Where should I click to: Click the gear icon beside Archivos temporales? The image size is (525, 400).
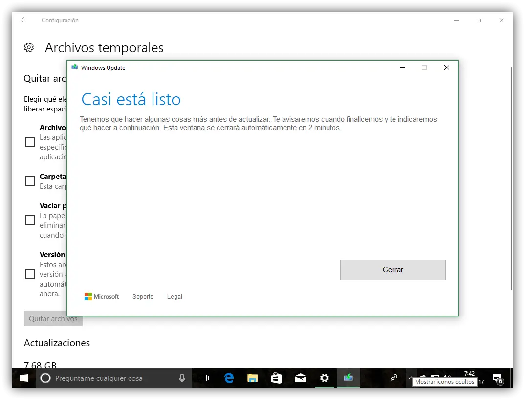pos(29,47)
